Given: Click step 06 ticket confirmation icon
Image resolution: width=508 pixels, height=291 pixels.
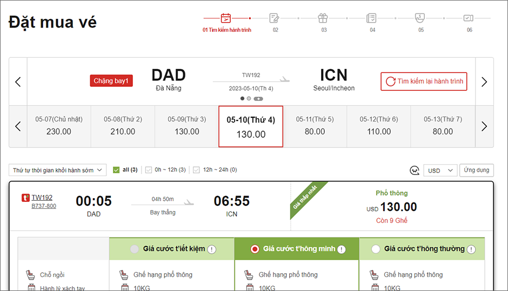Looking at the screenshot, I should 469,18.
